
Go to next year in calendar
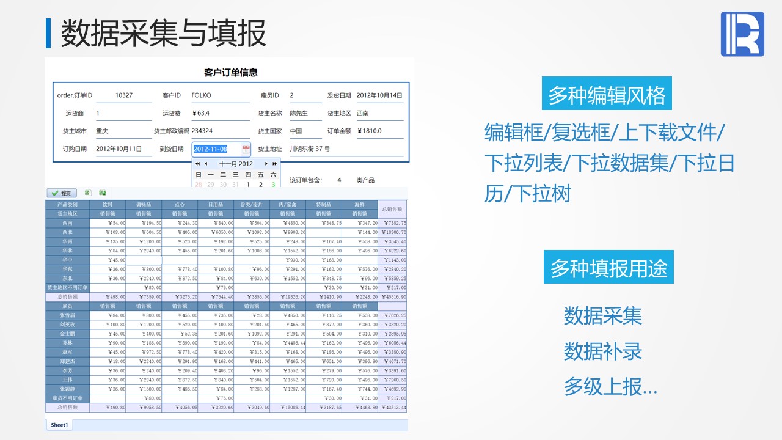[x=275, y=164]
